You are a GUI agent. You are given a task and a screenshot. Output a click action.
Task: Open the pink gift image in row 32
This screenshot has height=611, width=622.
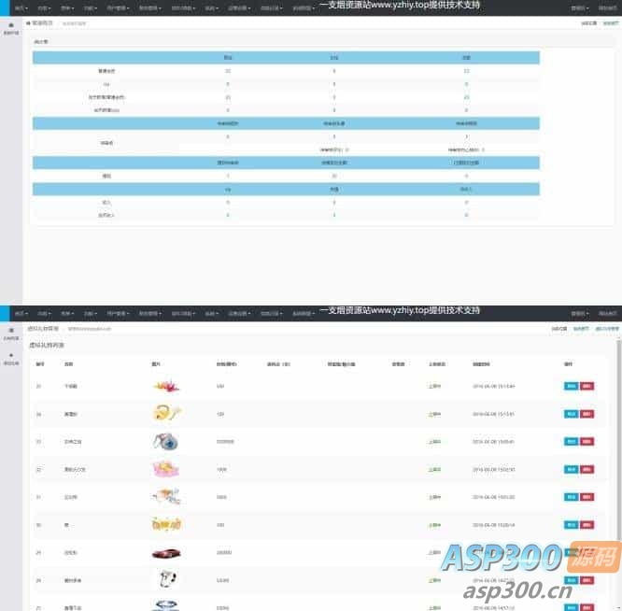coord(166,469)
